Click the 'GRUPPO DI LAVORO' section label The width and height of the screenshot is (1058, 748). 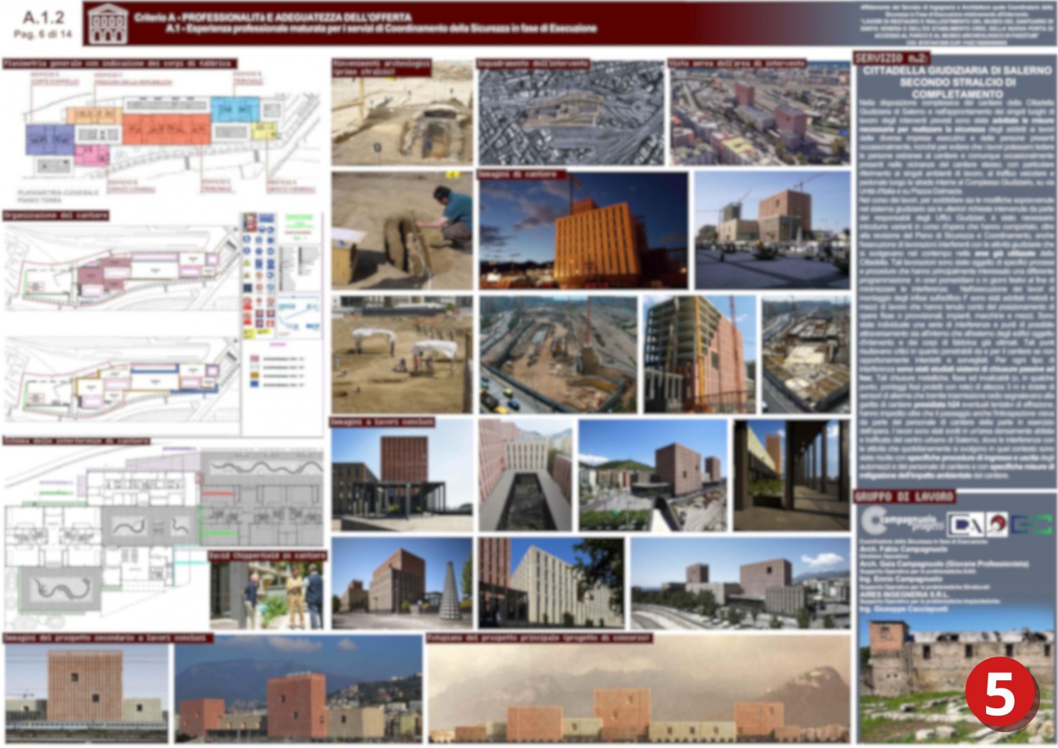[x=904, y=497]
